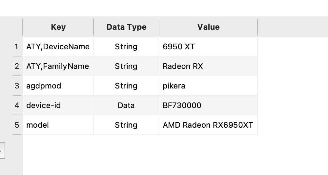
Task: Edit the 6950 XT value field
Action: pyautogui.click(x=208, y=47)
